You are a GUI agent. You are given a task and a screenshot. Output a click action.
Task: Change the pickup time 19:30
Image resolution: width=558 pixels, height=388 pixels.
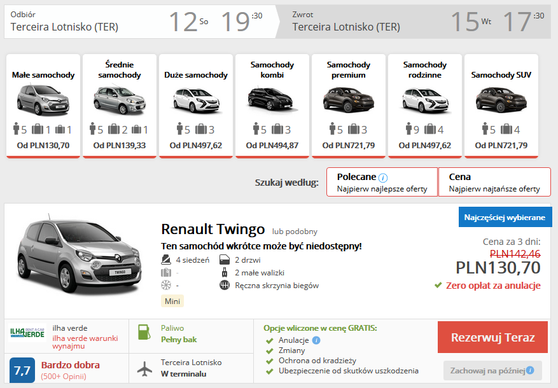point(242,22)
